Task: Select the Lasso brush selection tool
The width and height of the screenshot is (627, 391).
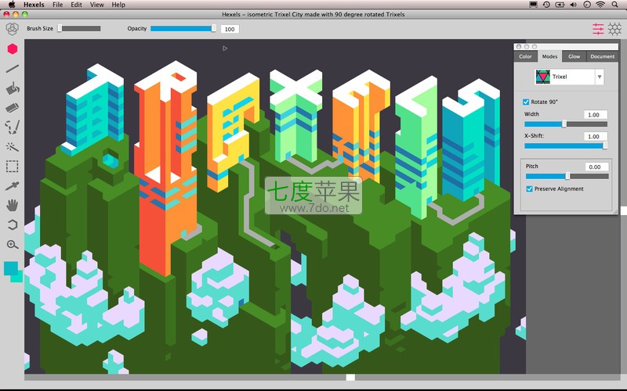Action: coord(13,127)
